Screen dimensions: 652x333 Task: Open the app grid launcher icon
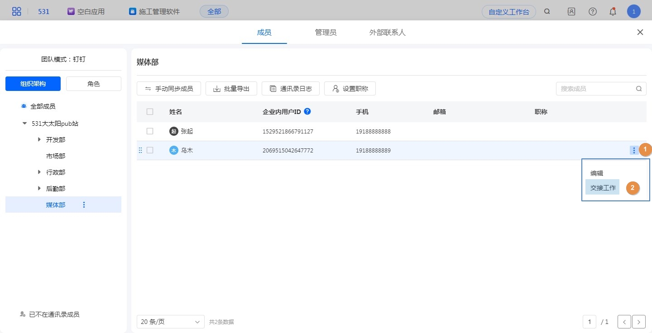pos(16,11)
